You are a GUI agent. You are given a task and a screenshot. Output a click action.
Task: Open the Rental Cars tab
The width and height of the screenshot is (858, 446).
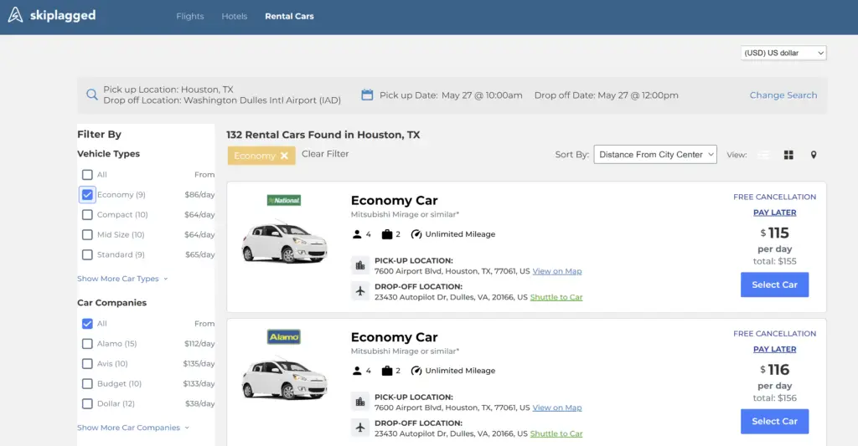click(289, 17)
